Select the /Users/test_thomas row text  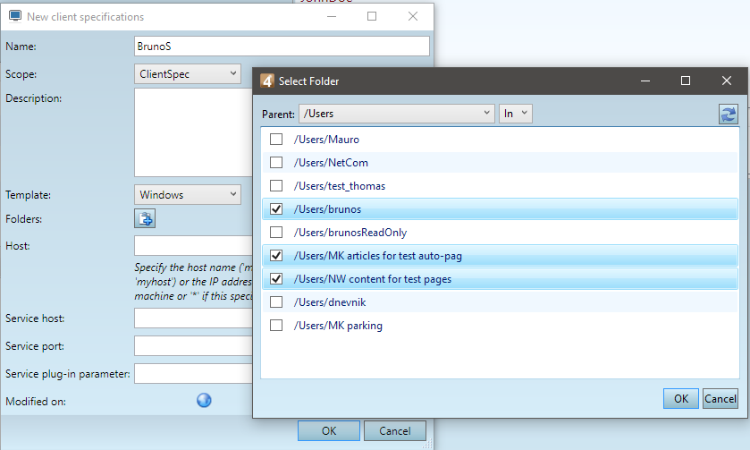(x=340, y=186)
